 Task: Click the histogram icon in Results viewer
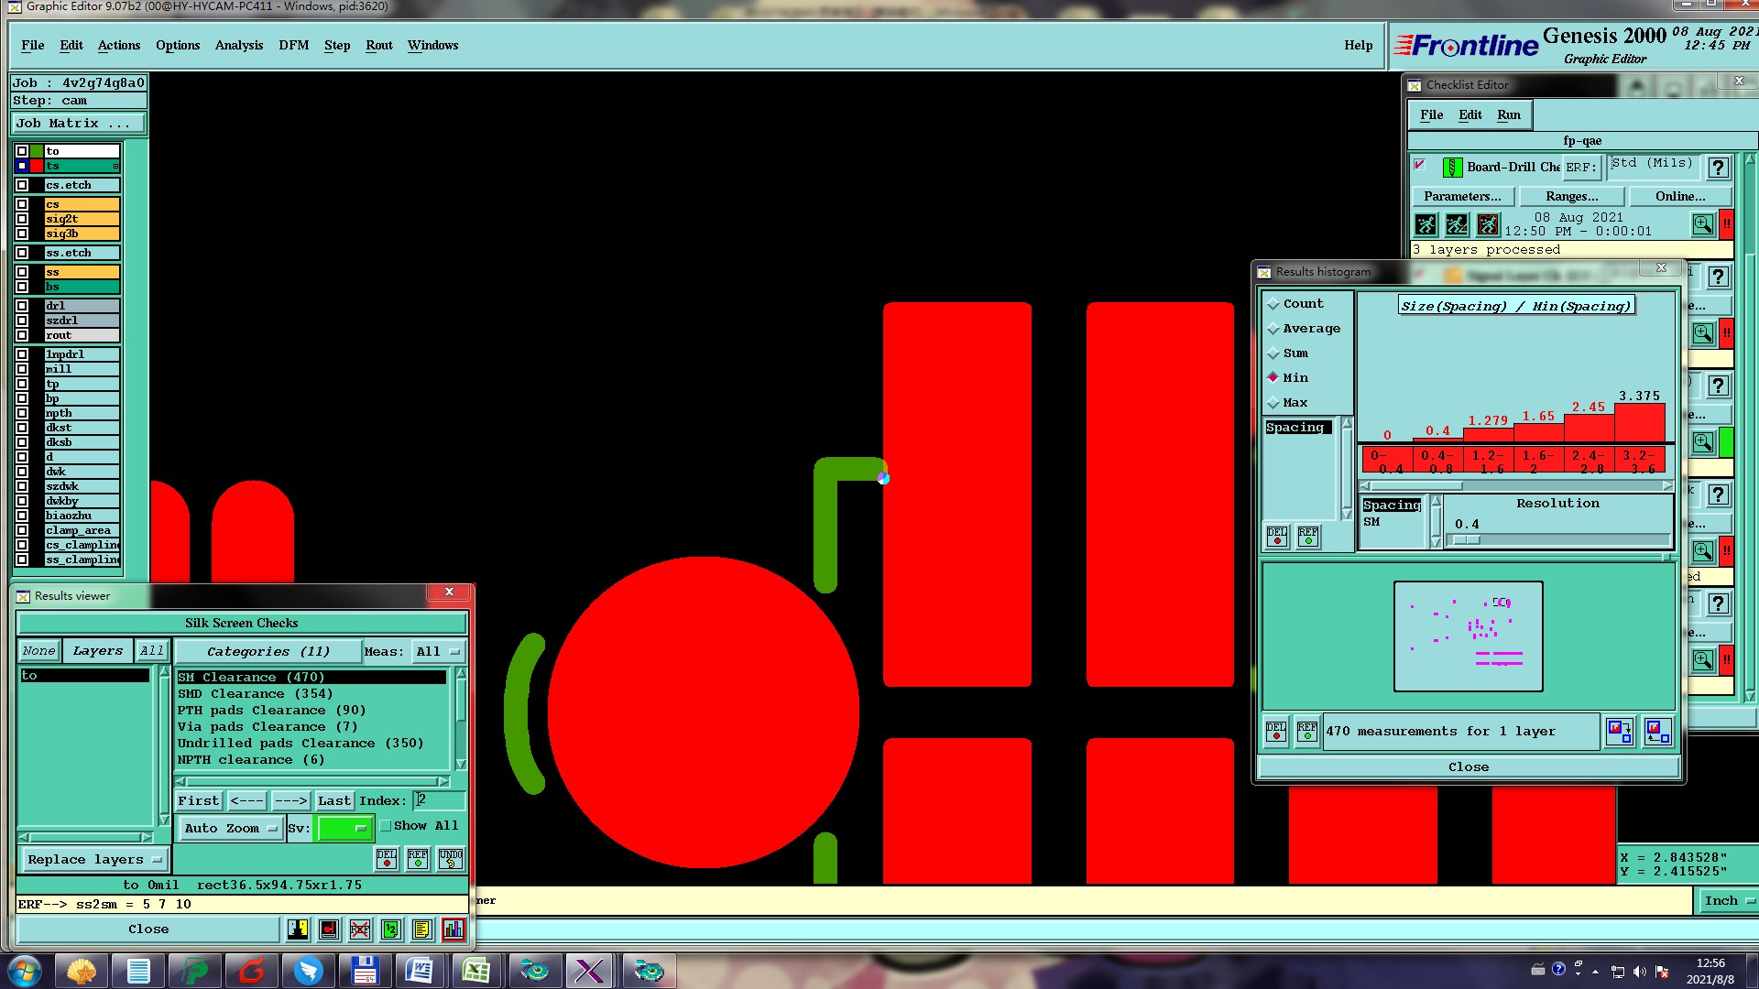click(x=453, y=929)
